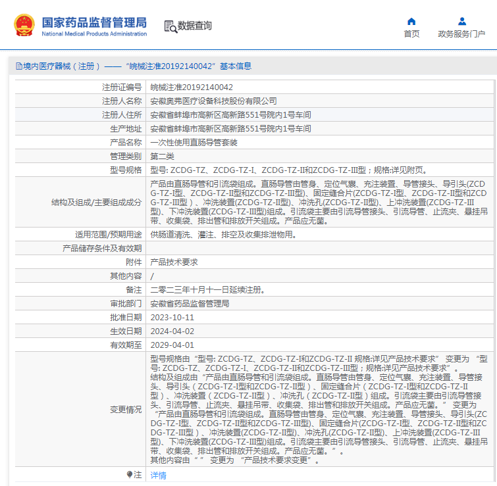Open 政务服务门户 portal link
497x486 pixels.
pyautogui.click(x=461, y=34)
